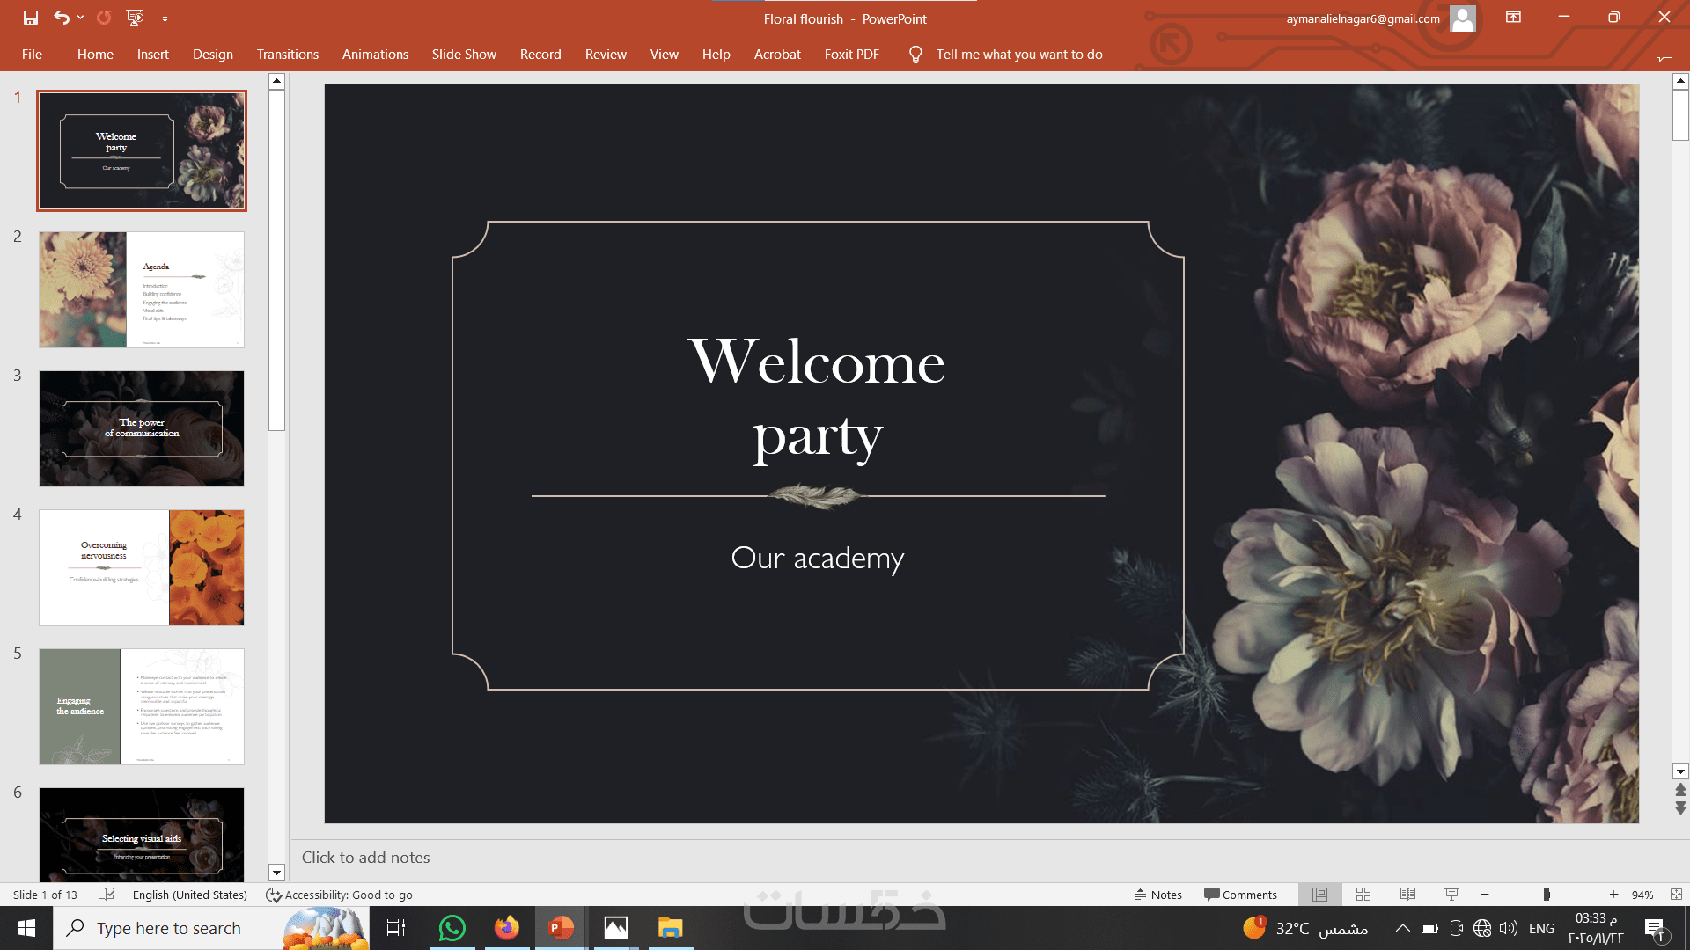Screen dimensions: 1690x950
Task: Open the Undo history dropdown arrow
Action: [80, 18]
